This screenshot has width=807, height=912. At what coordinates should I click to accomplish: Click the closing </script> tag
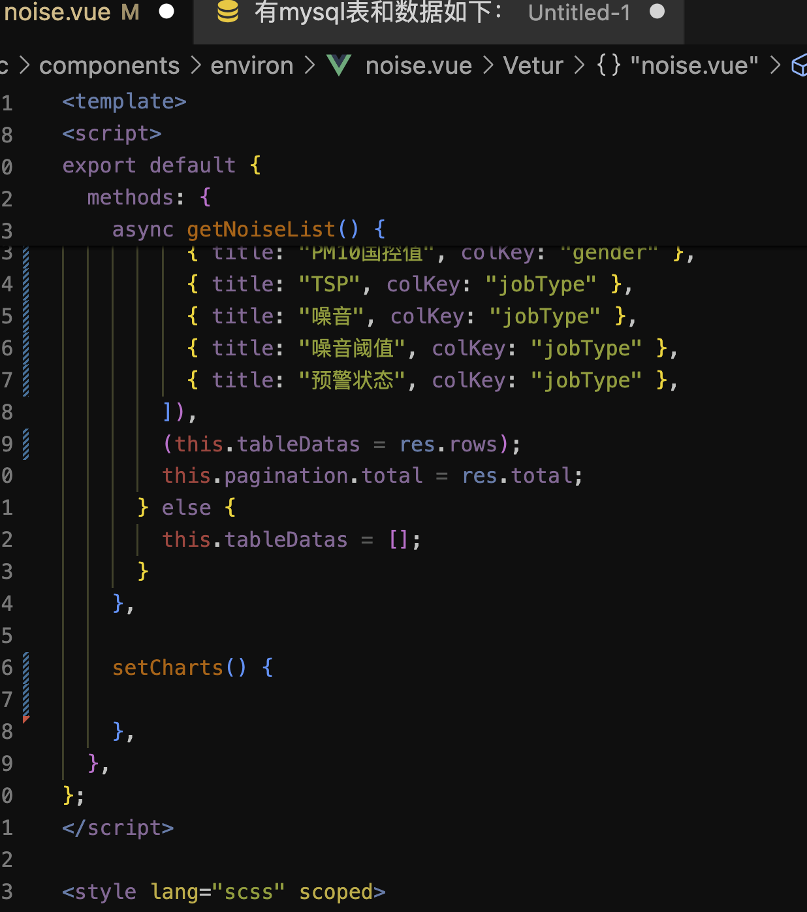click(118, 828)
